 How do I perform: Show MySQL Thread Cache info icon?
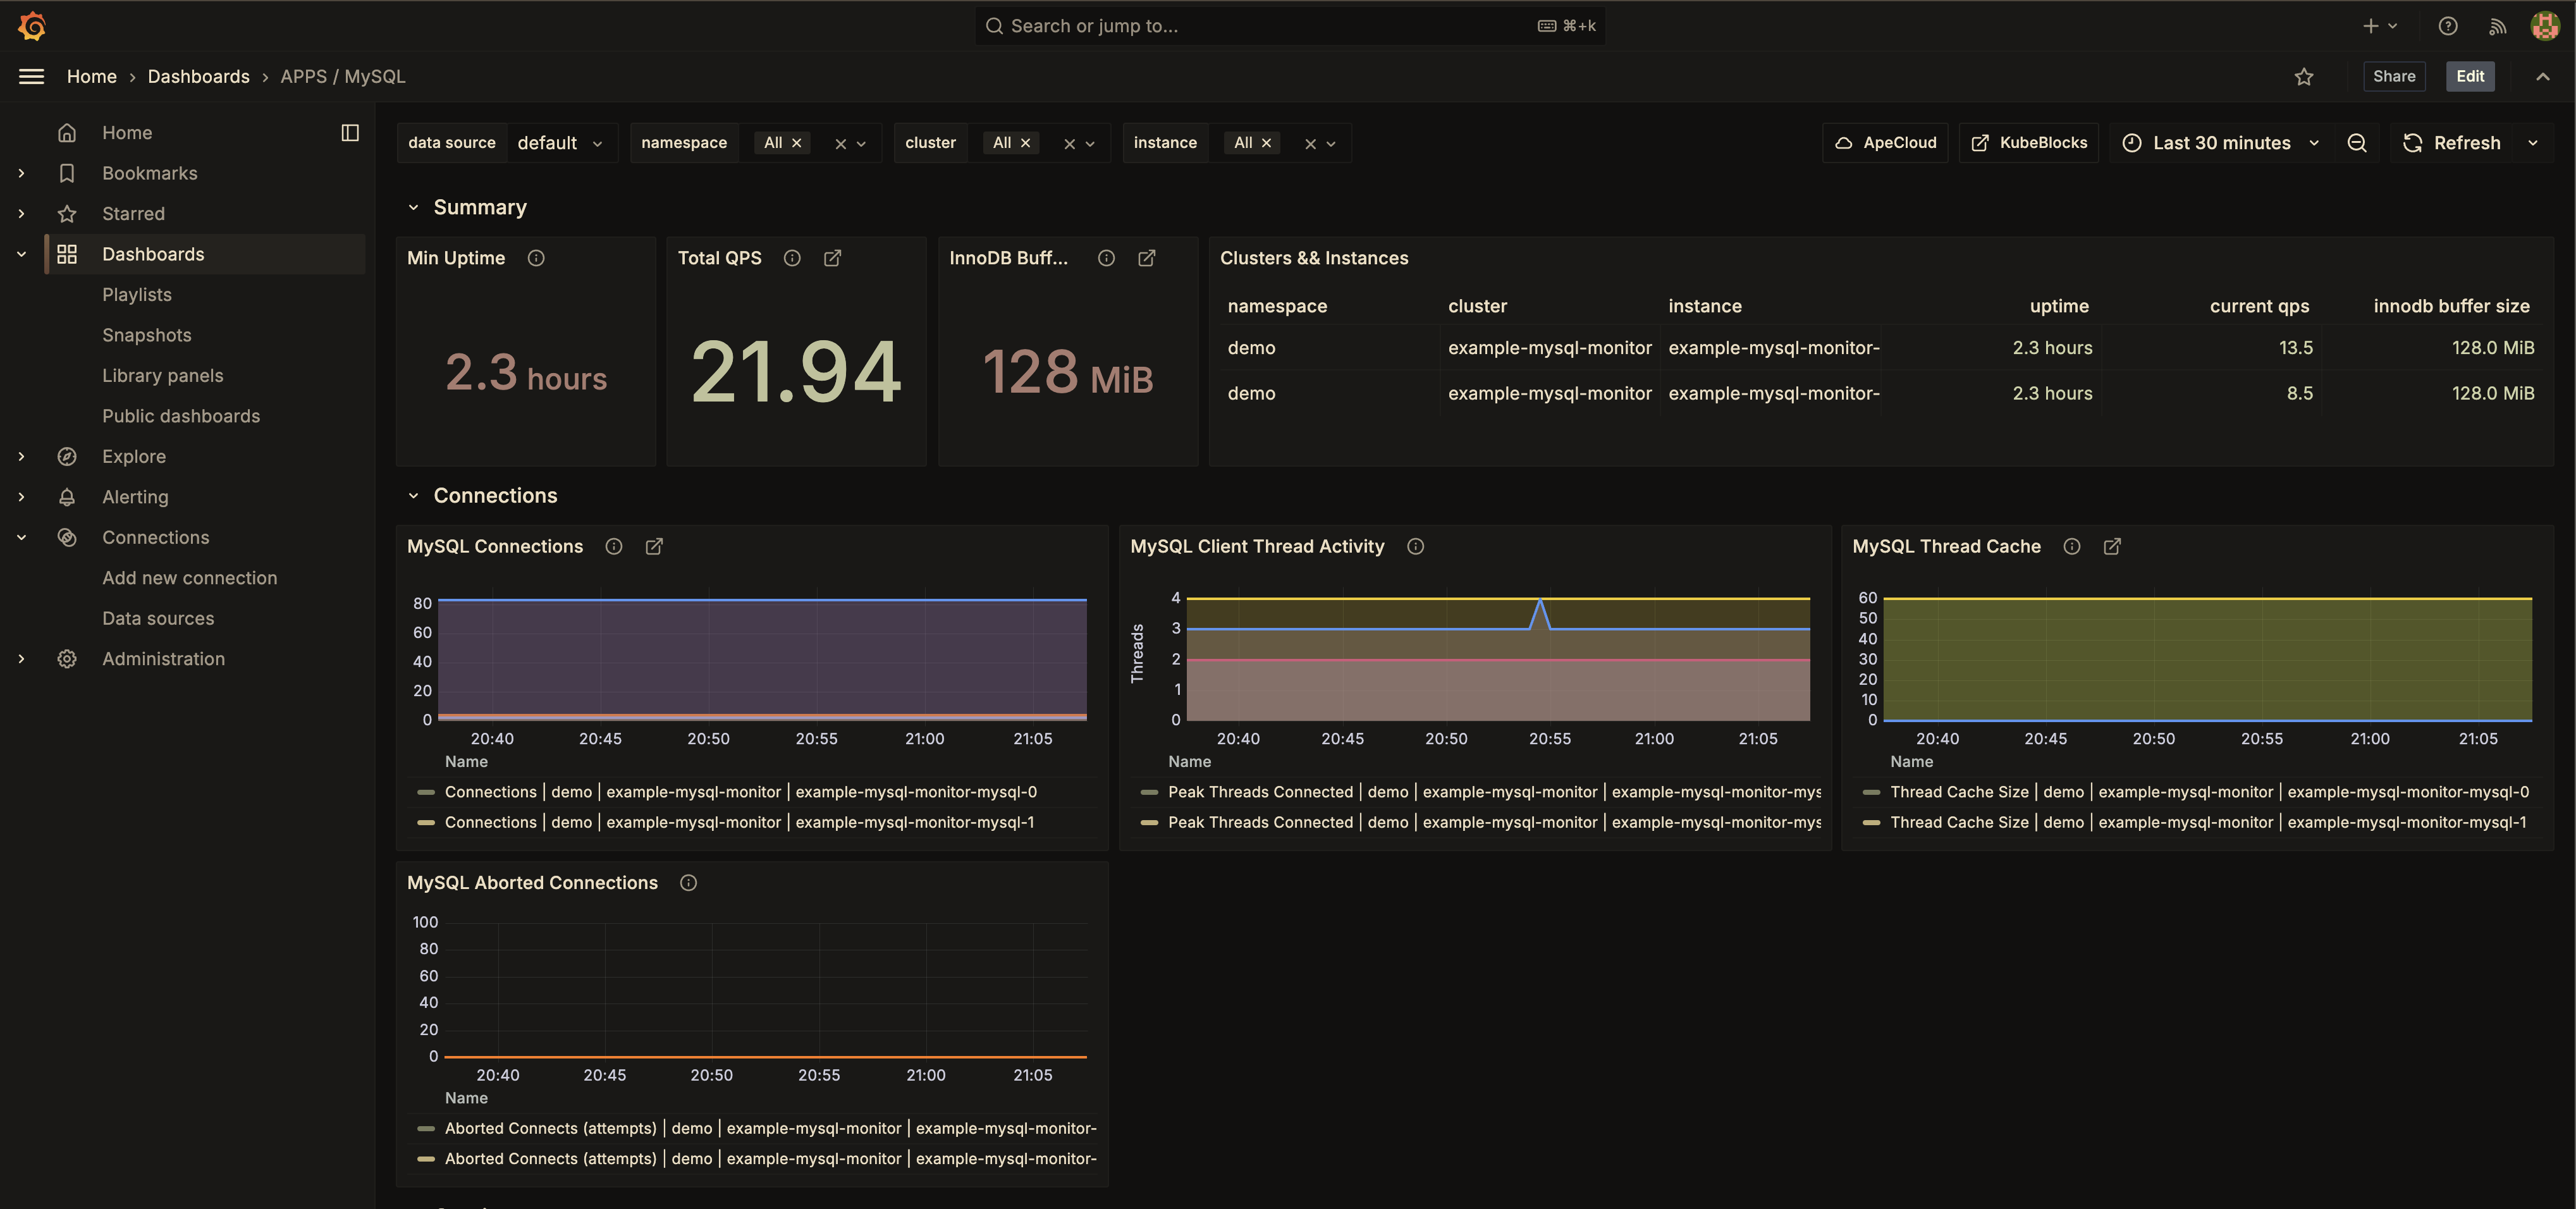pyautogui.click(x=2072, y=546)
